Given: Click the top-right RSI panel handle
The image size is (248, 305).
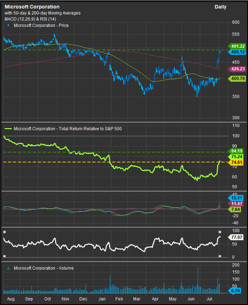Looking at the screenshot, I should tap(220, 232).
